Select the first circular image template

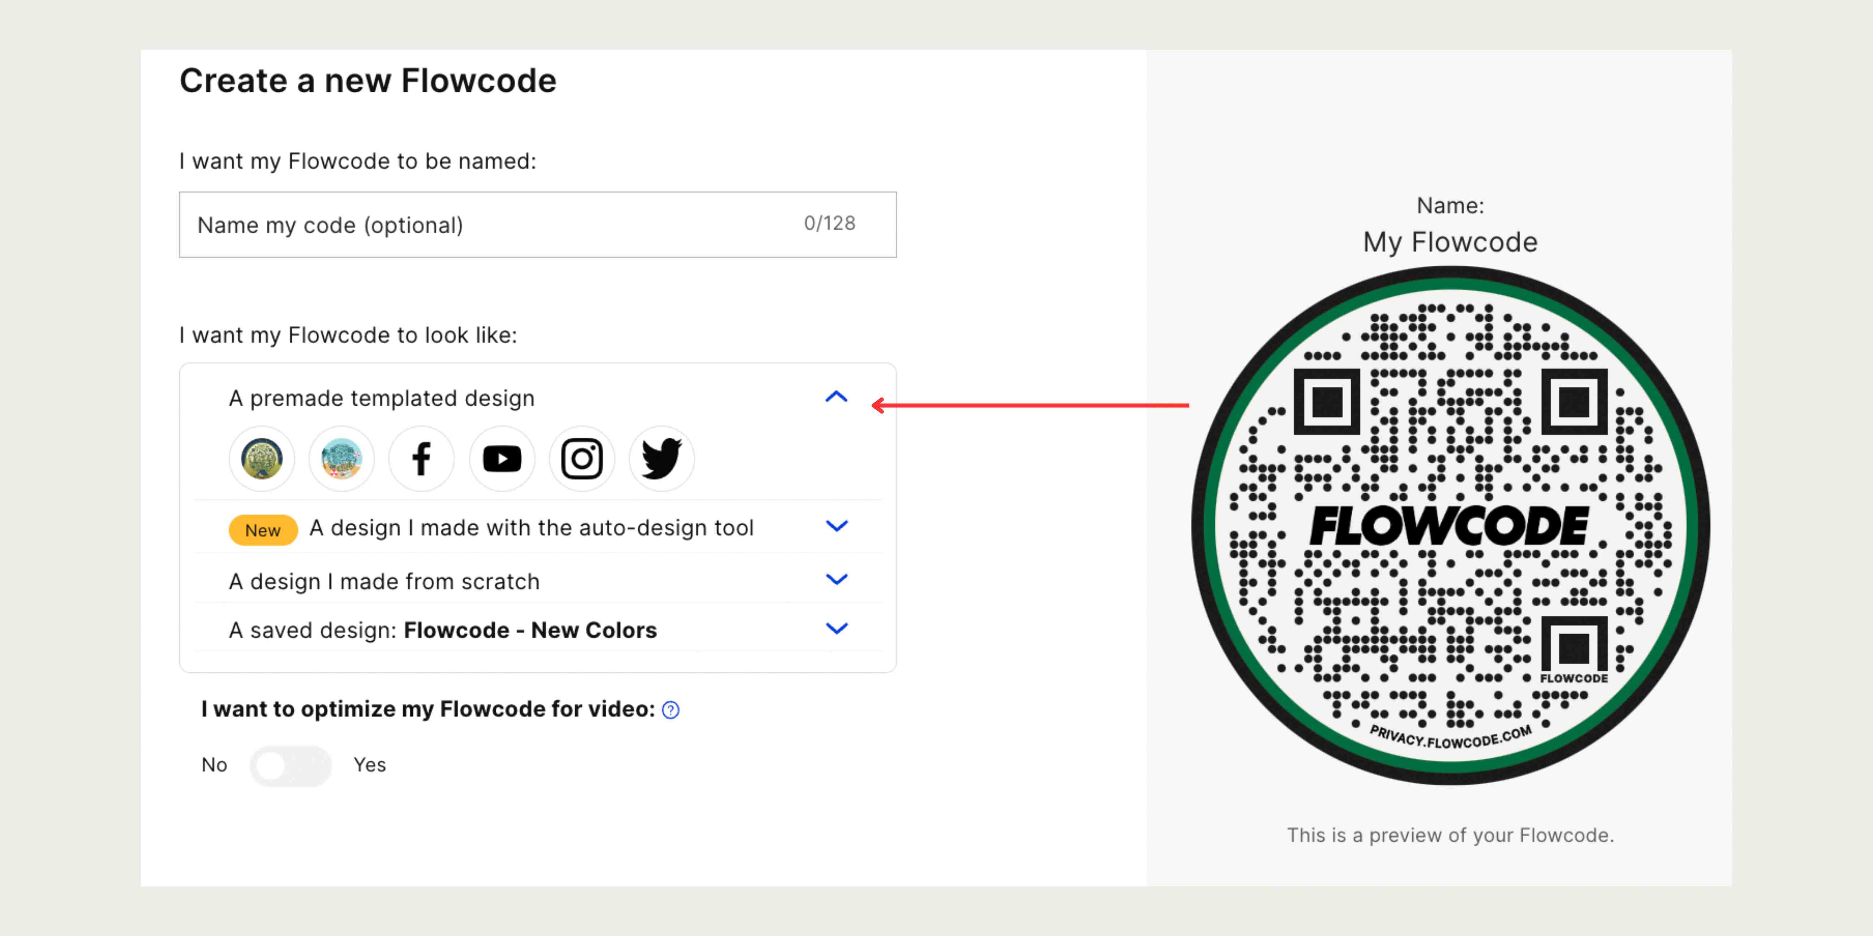[x=262, y=459]
